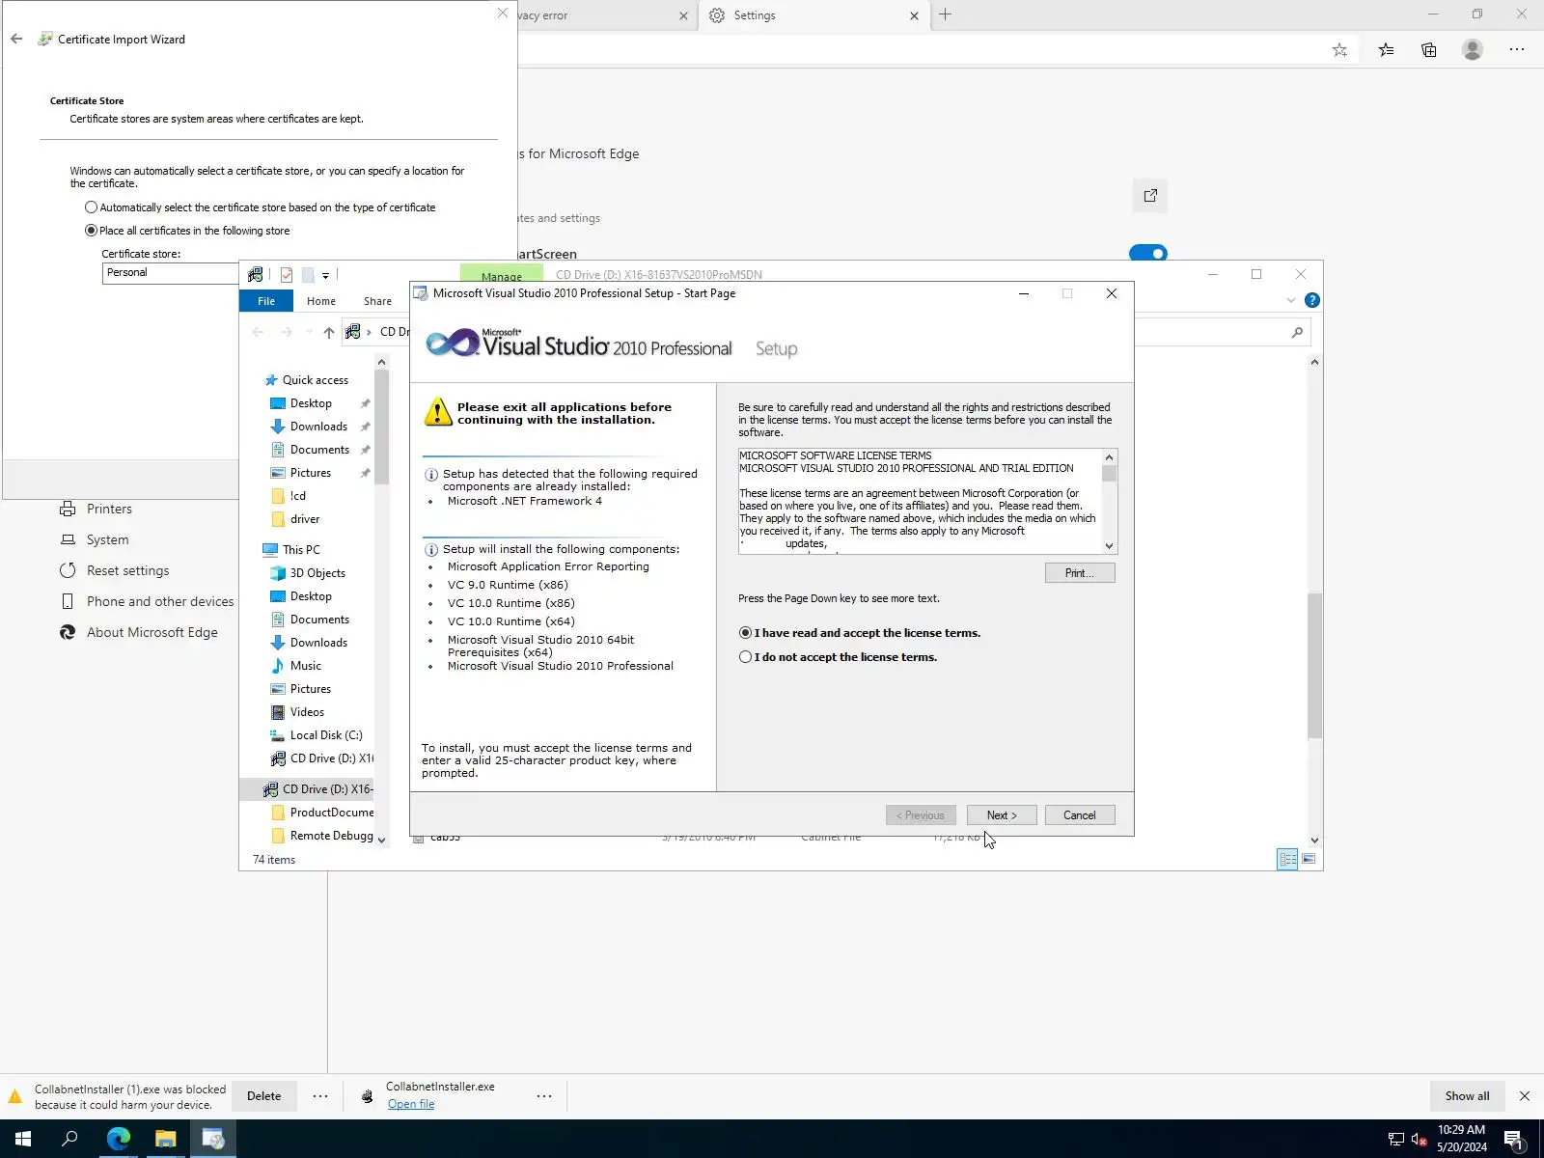
Task: Open taskbar Search
Action: coord(69,1139)
